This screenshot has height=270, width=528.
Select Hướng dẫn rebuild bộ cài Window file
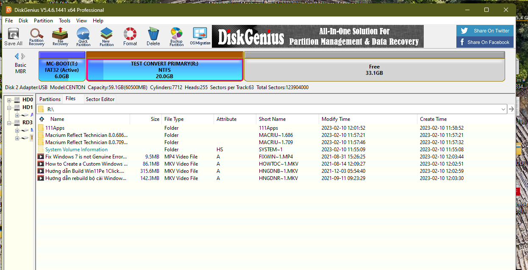coord(86,178)
